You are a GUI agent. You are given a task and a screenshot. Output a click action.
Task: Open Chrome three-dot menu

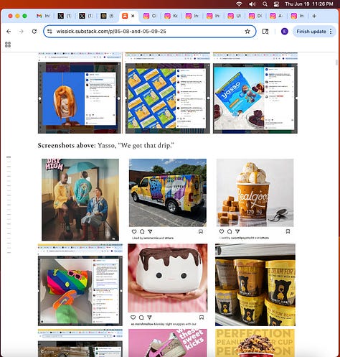pos(331,32)
